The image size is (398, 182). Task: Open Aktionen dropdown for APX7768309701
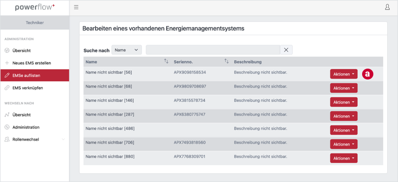click(x=344, y=158)
